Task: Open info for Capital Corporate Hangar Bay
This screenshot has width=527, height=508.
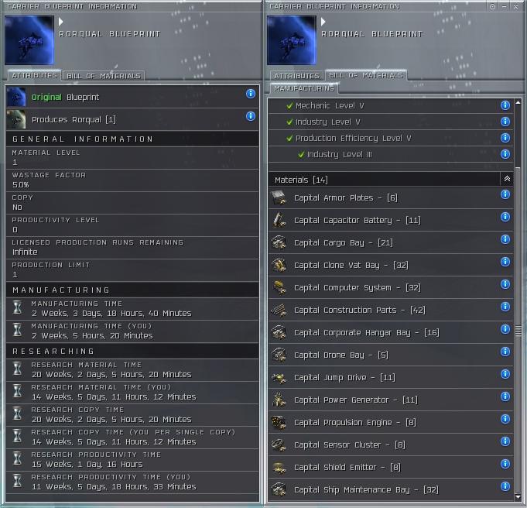Action: tap(505, 329)
